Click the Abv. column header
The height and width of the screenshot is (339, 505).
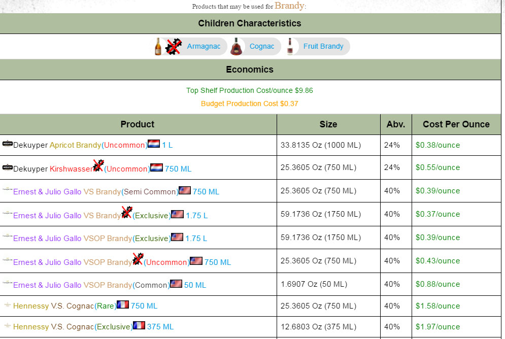pyautogui.click(x=395, y=124)
